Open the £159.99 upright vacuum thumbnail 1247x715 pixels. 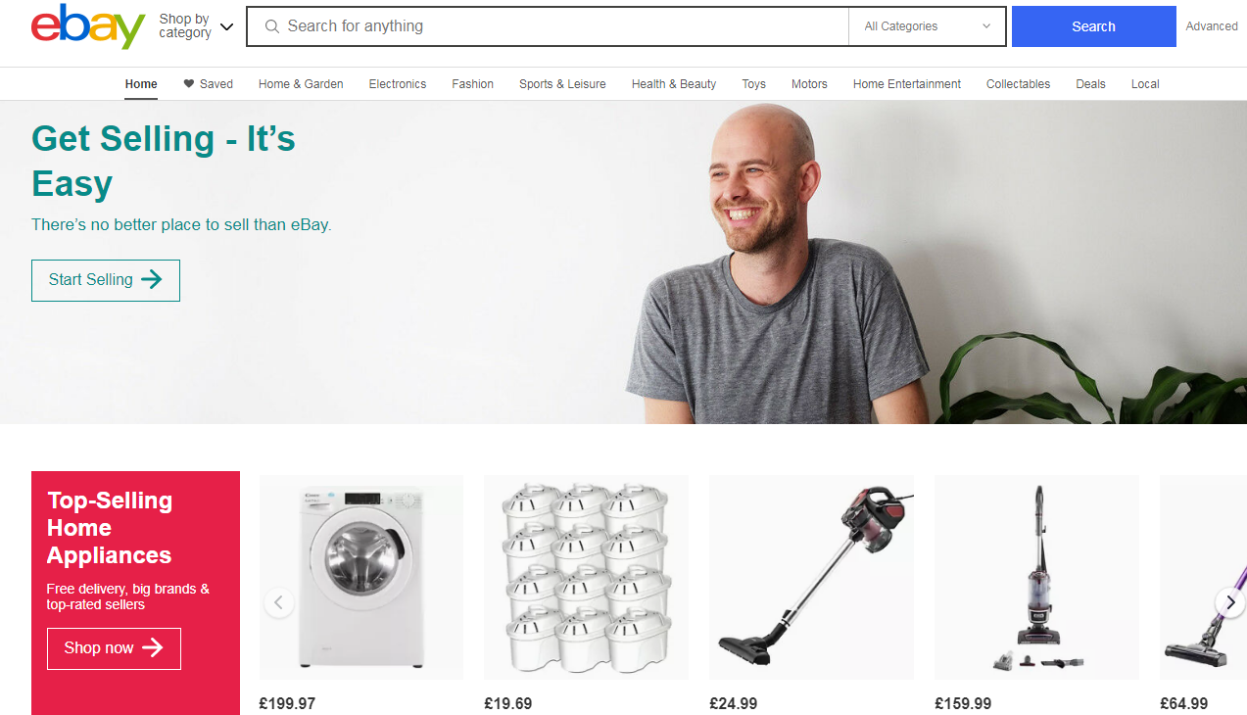coord(1036,578)
